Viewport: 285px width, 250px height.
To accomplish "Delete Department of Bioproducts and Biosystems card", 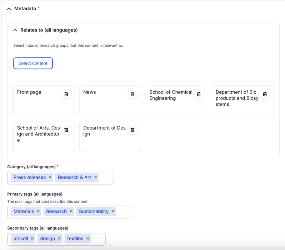I will tap(265, 94).
